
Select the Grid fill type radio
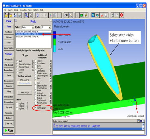pos(17,61)
